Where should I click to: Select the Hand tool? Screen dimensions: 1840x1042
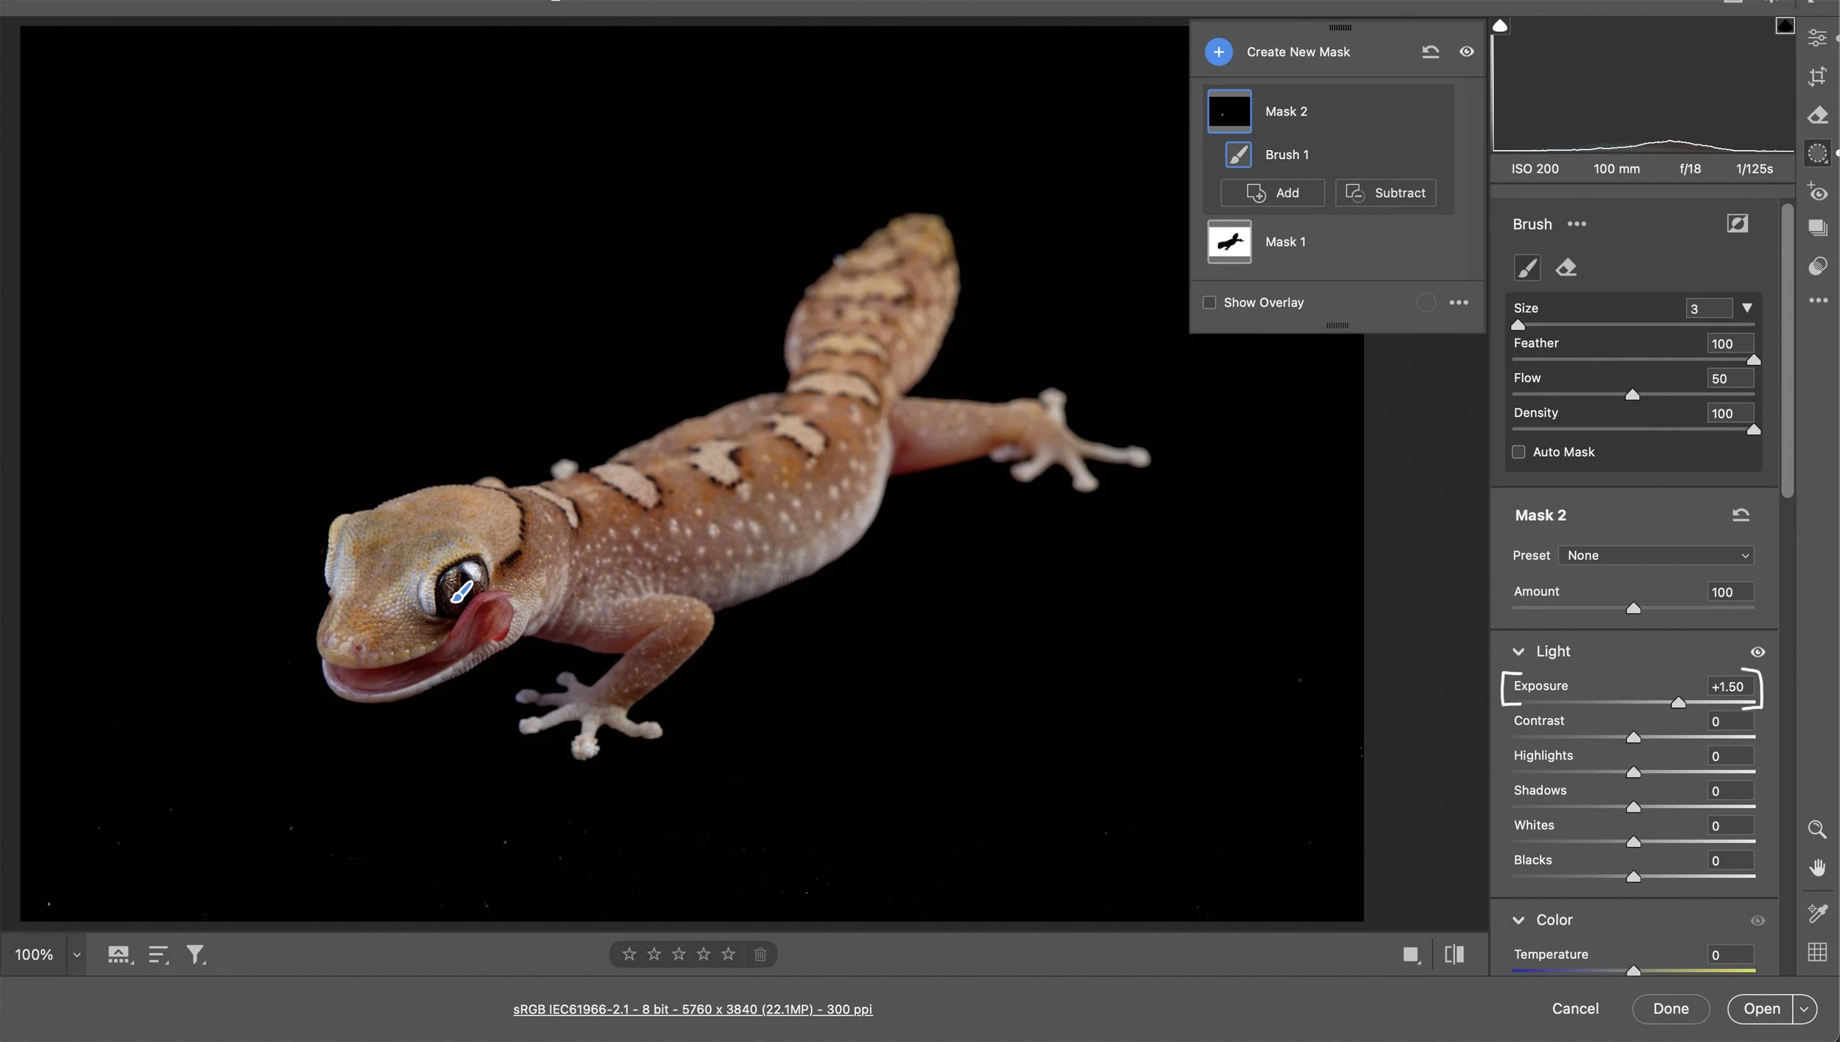click(x=1817, y=868)
